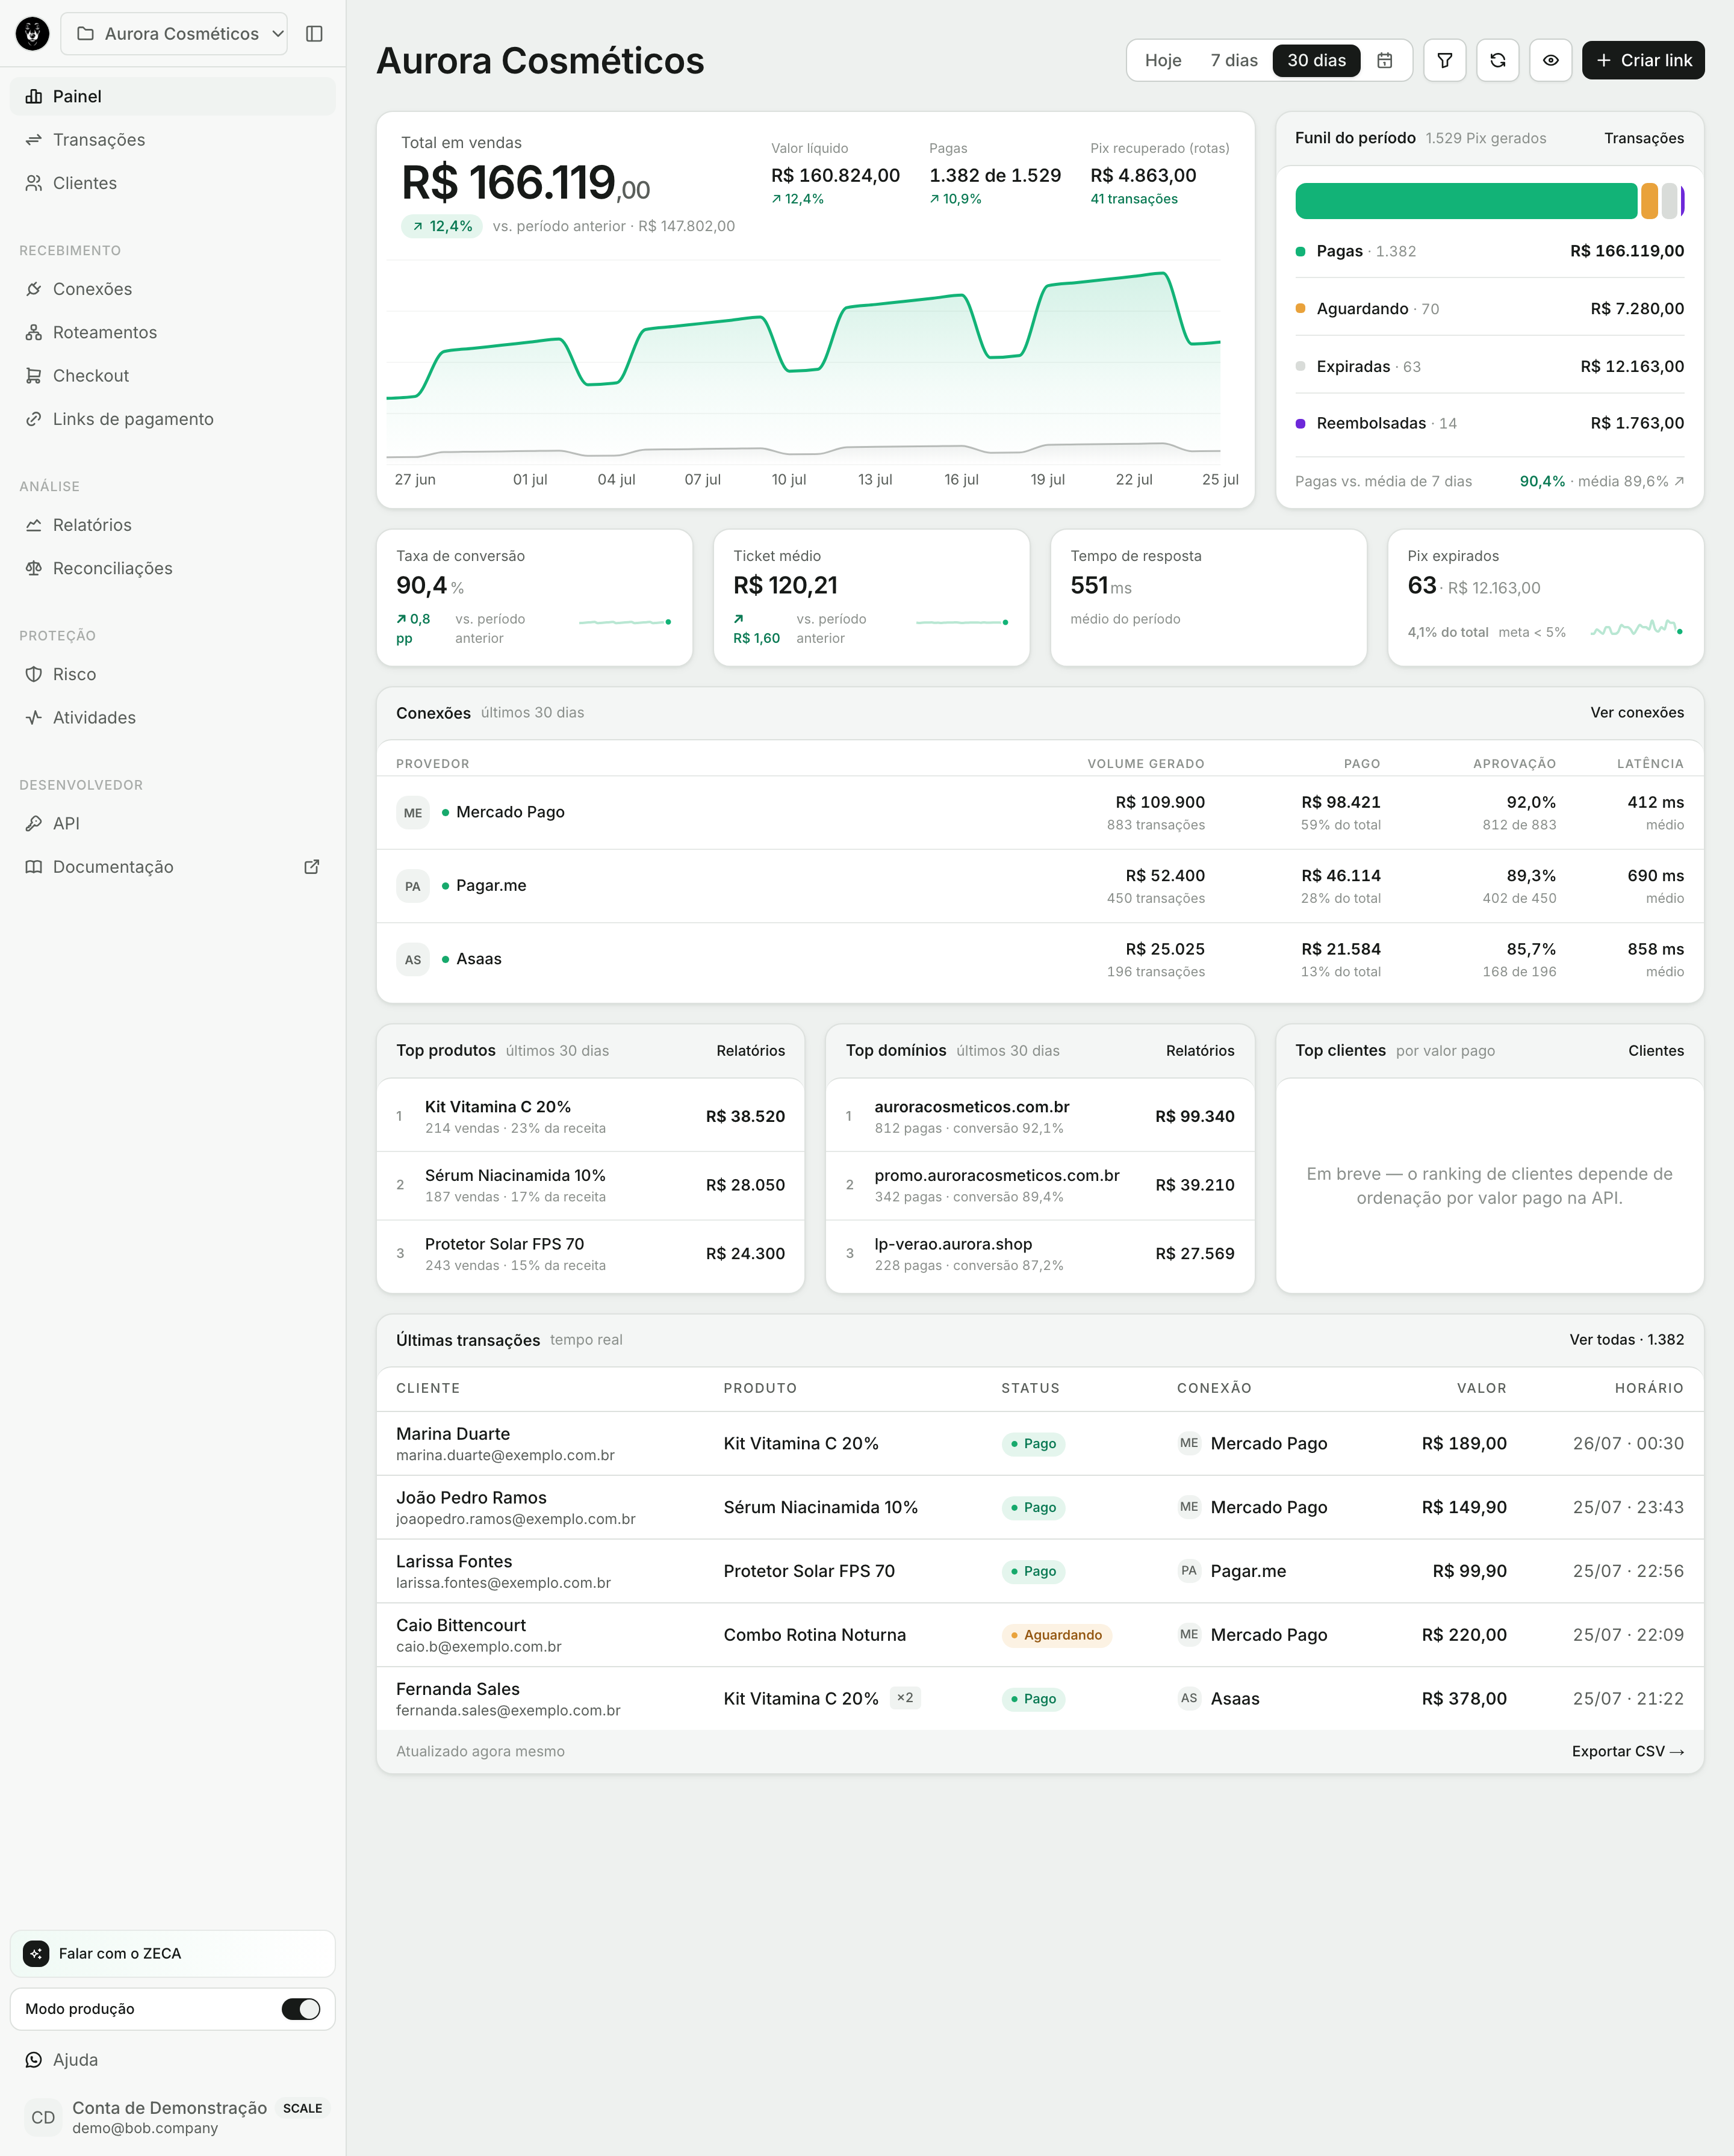Image resolution: width=1734 pixels, height=2156 pixels.
Task: Click Ver todas · 1.382 link
Action: click(x=1626, y=1340)
